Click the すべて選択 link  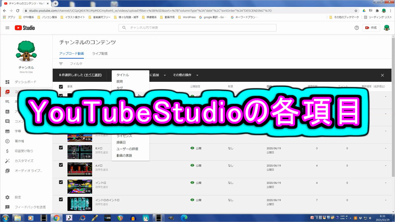93,75
